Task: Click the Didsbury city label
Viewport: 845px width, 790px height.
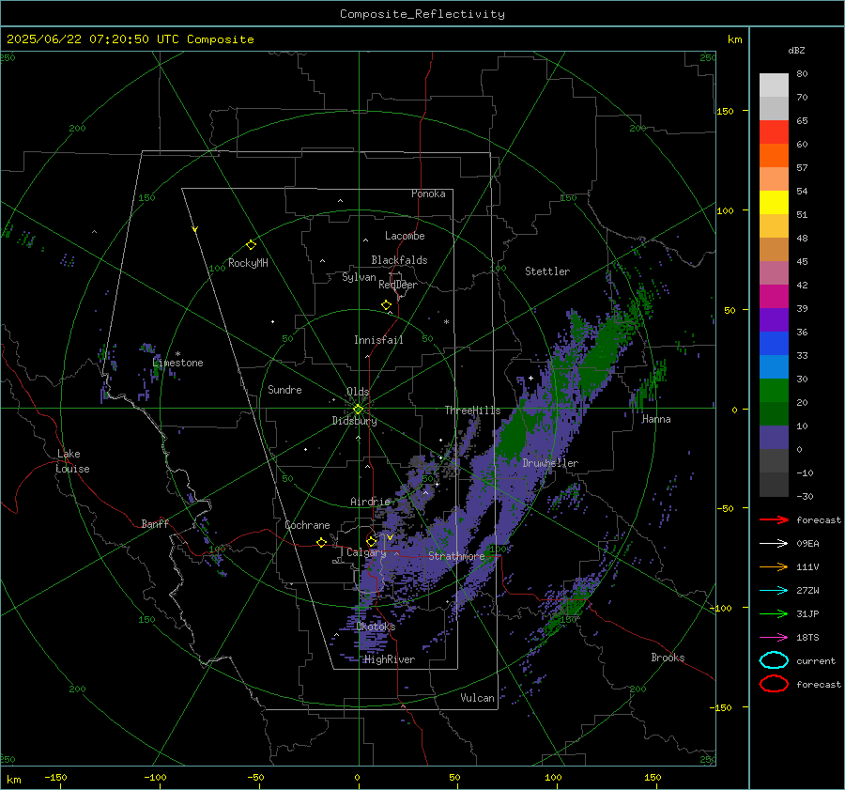Action: (x=354, y=421)
